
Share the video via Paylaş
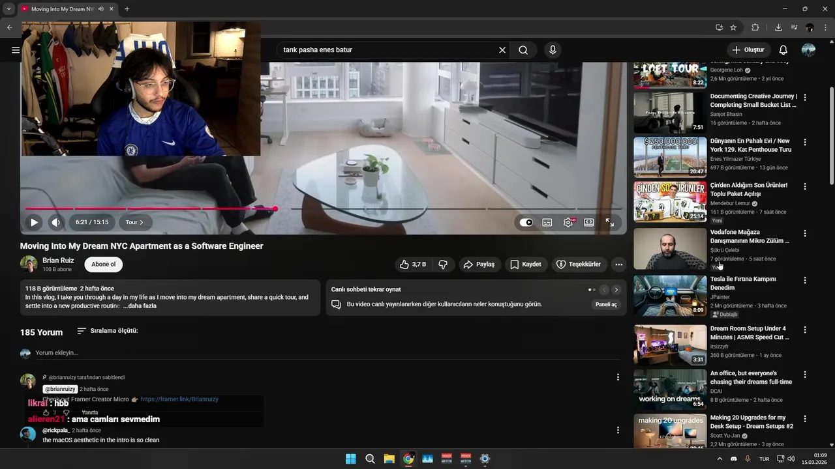click(x=479, y=264)
